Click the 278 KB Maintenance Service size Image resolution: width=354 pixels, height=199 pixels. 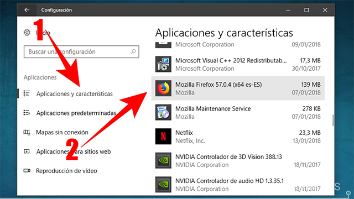(311, 109)
